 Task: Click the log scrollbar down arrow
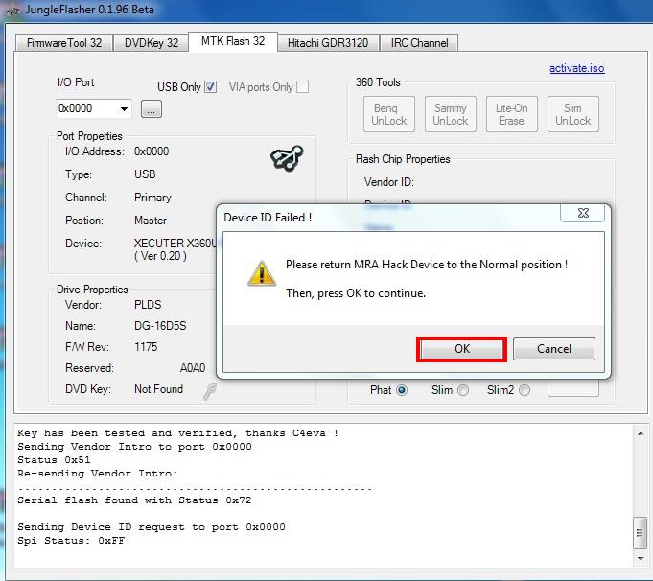coord(641,558)
